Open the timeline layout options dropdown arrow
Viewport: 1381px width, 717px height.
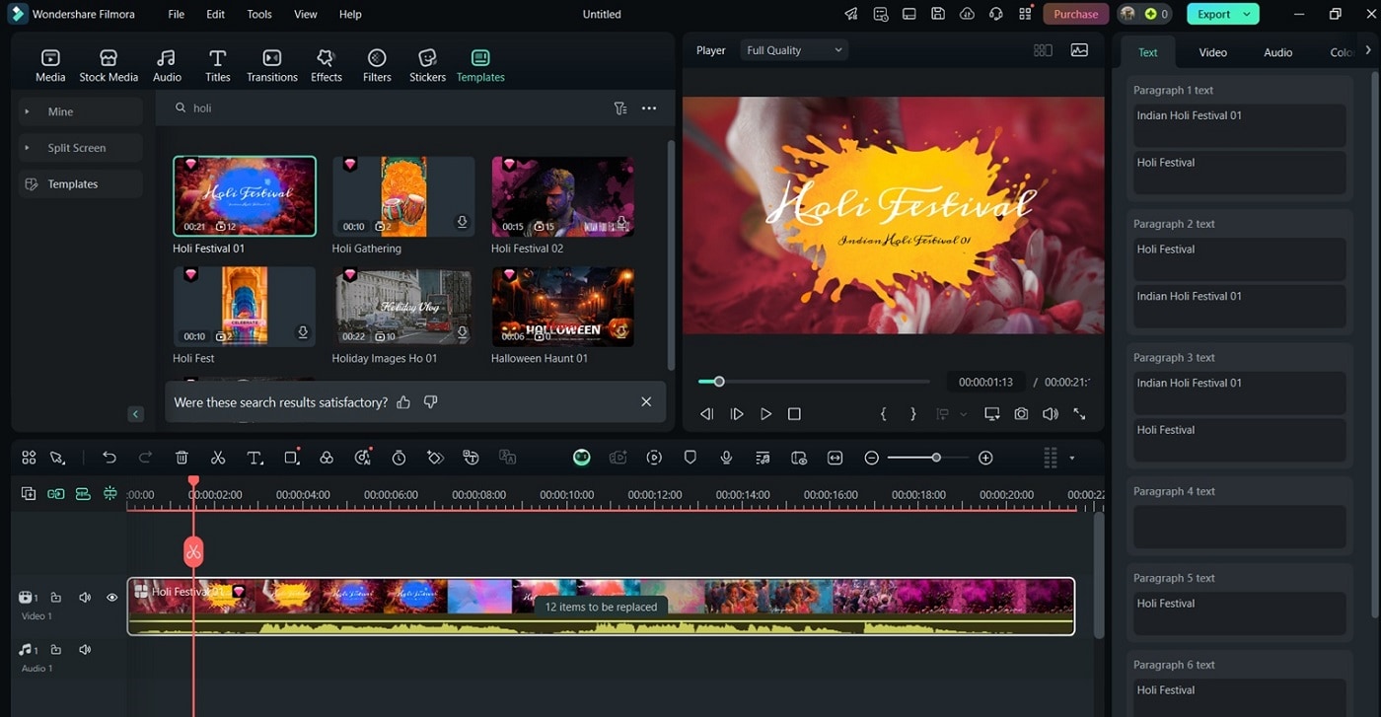1072,458
